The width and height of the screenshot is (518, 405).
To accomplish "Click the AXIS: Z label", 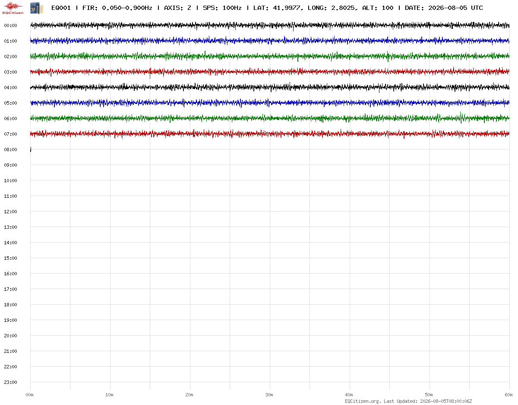I will (x=178, y=8).
